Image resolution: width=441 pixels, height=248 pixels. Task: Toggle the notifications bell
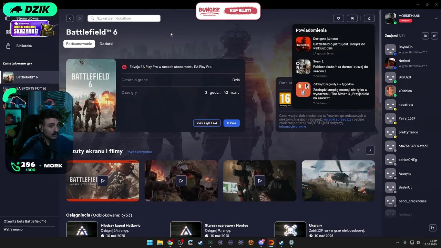[x=369, y=18]
